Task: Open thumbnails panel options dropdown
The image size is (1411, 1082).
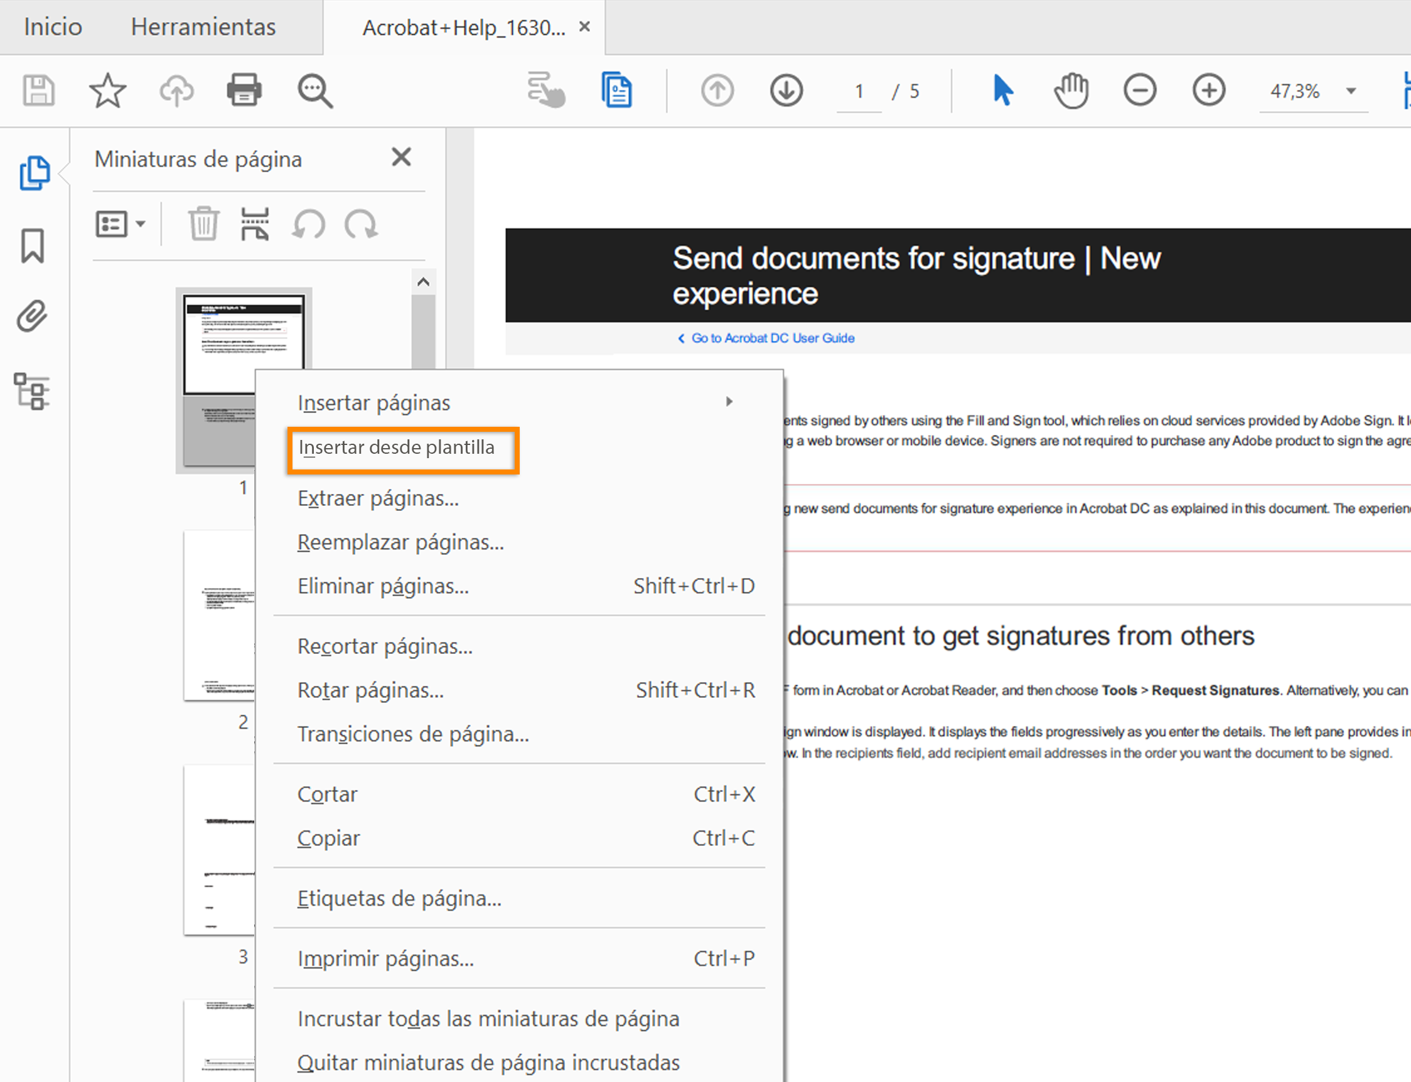Action: pyautogui.click(x=121, y=224)
